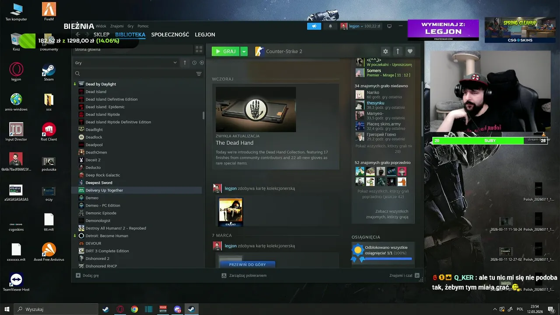Click the plus icon next to Dodaj grę

(78, 276)
